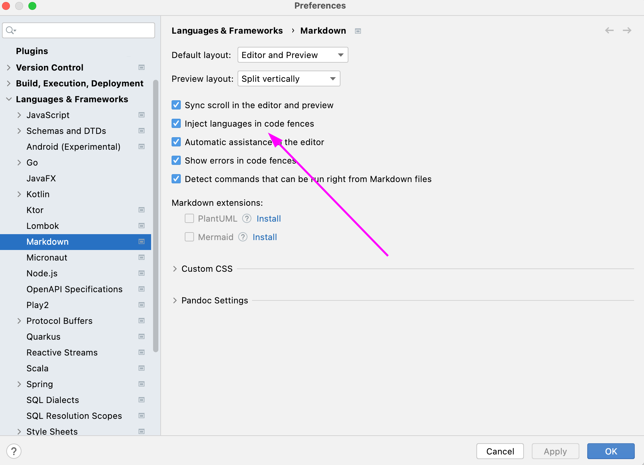Install the PlantUML extension

[269, 218]
